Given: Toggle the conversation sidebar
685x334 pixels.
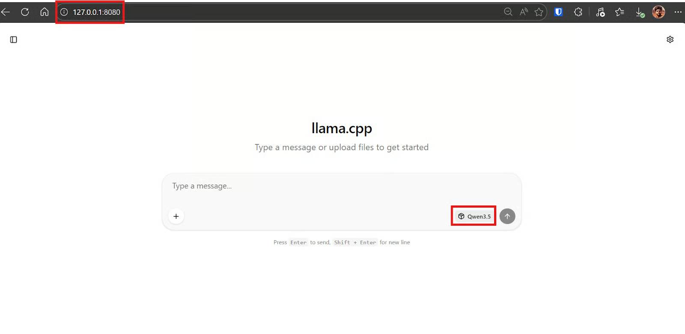Looking at the screenshot, I should click(x=13, y=39).
